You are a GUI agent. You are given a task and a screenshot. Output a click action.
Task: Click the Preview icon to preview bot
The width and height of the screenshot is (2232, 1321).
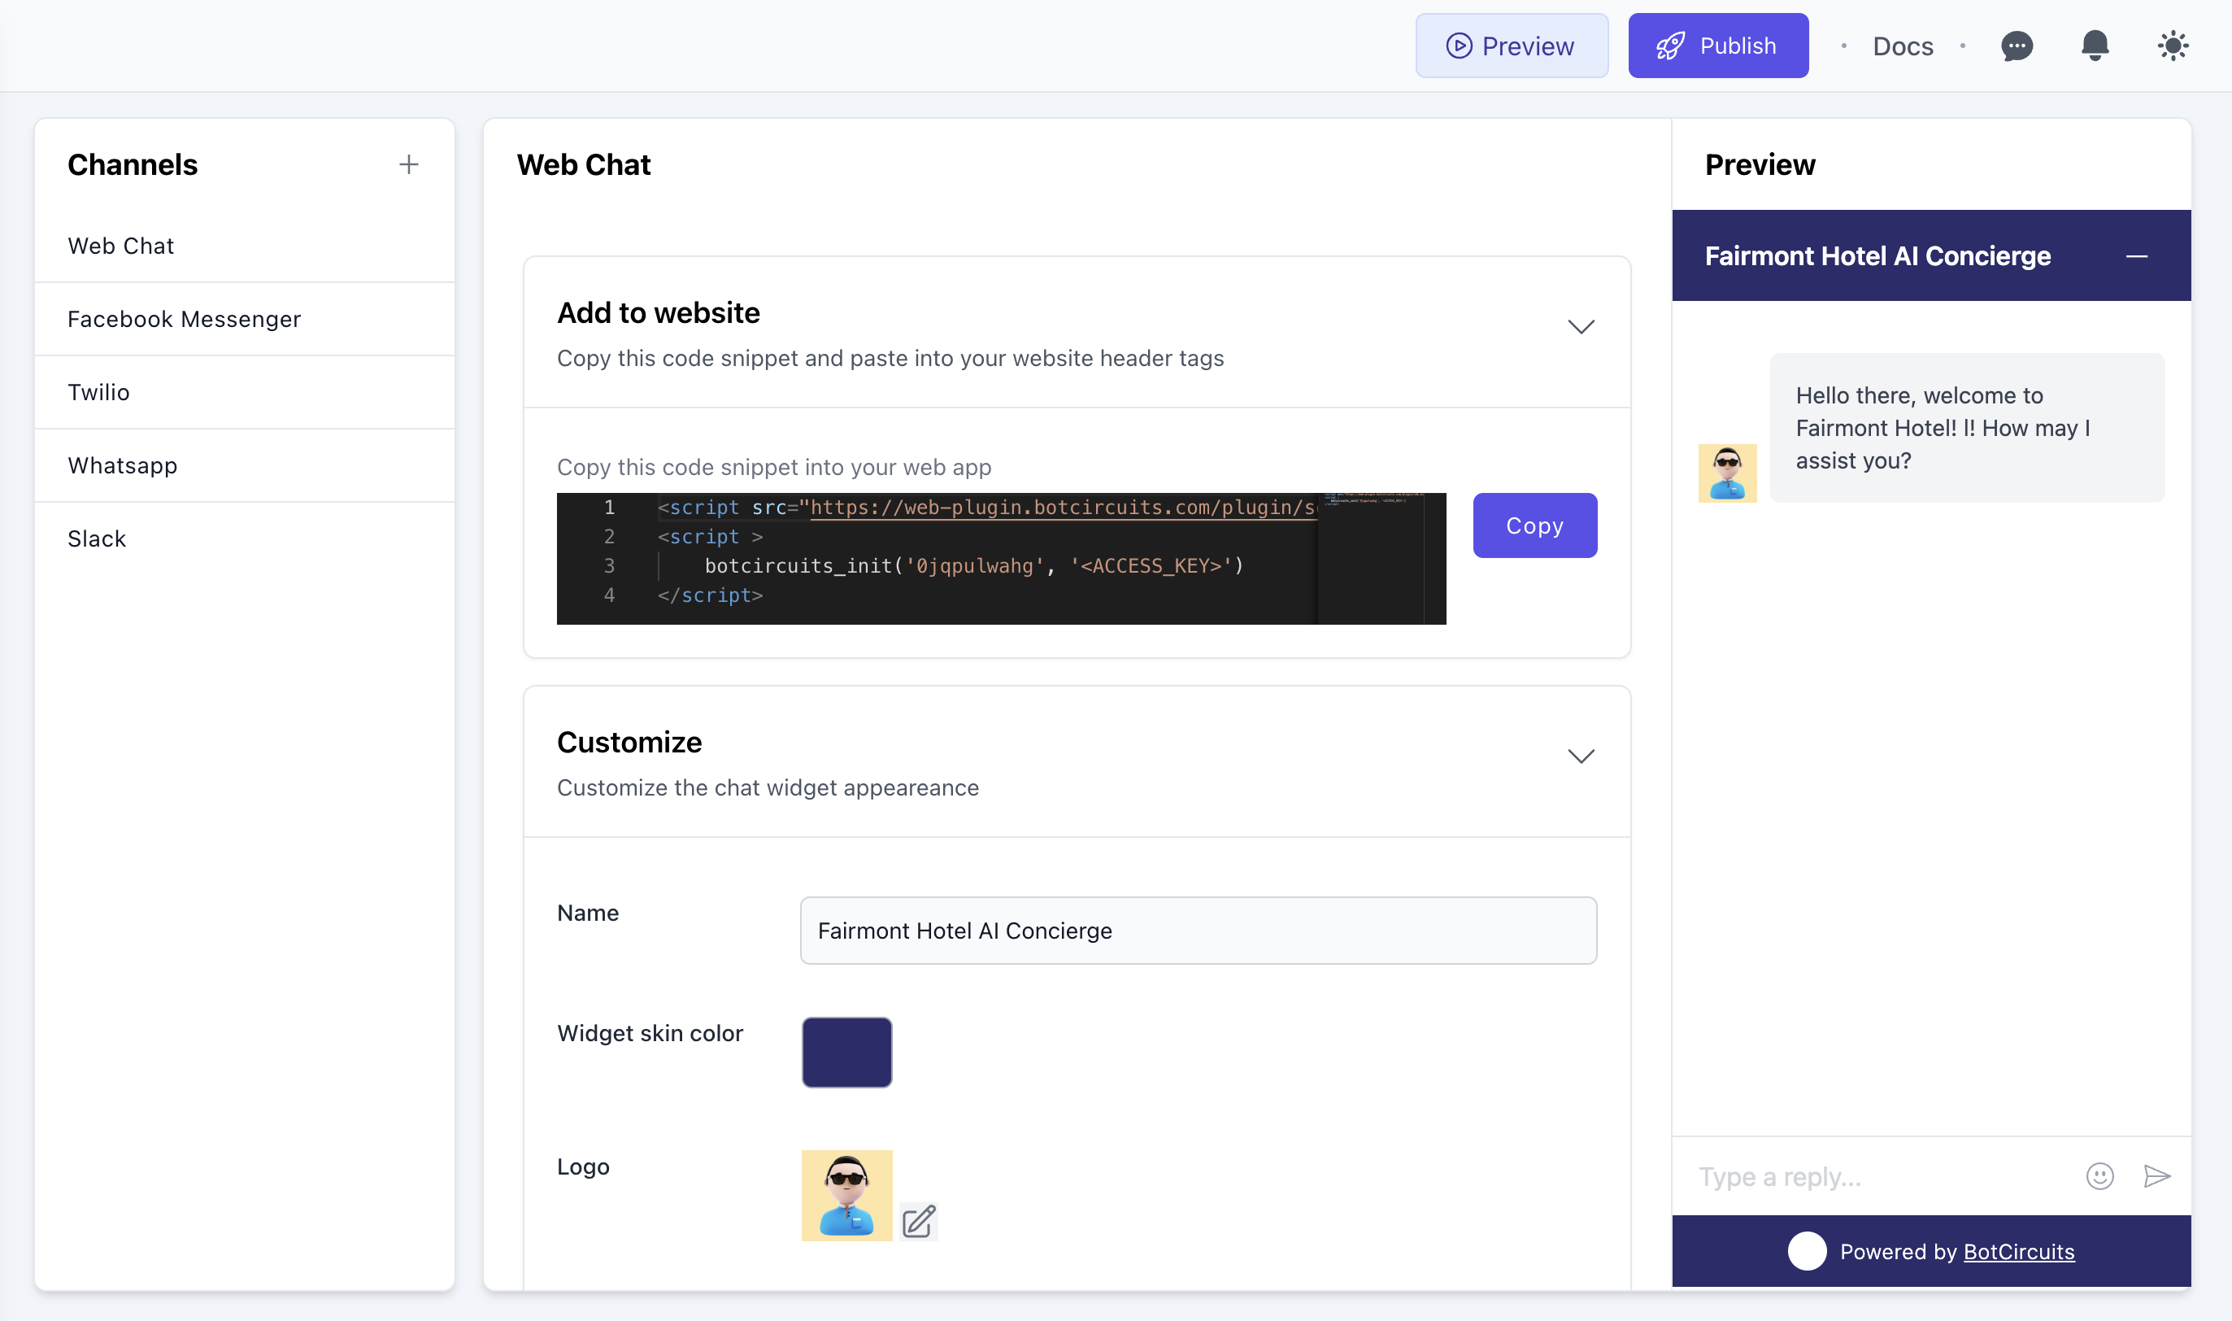coord(1459,46)
